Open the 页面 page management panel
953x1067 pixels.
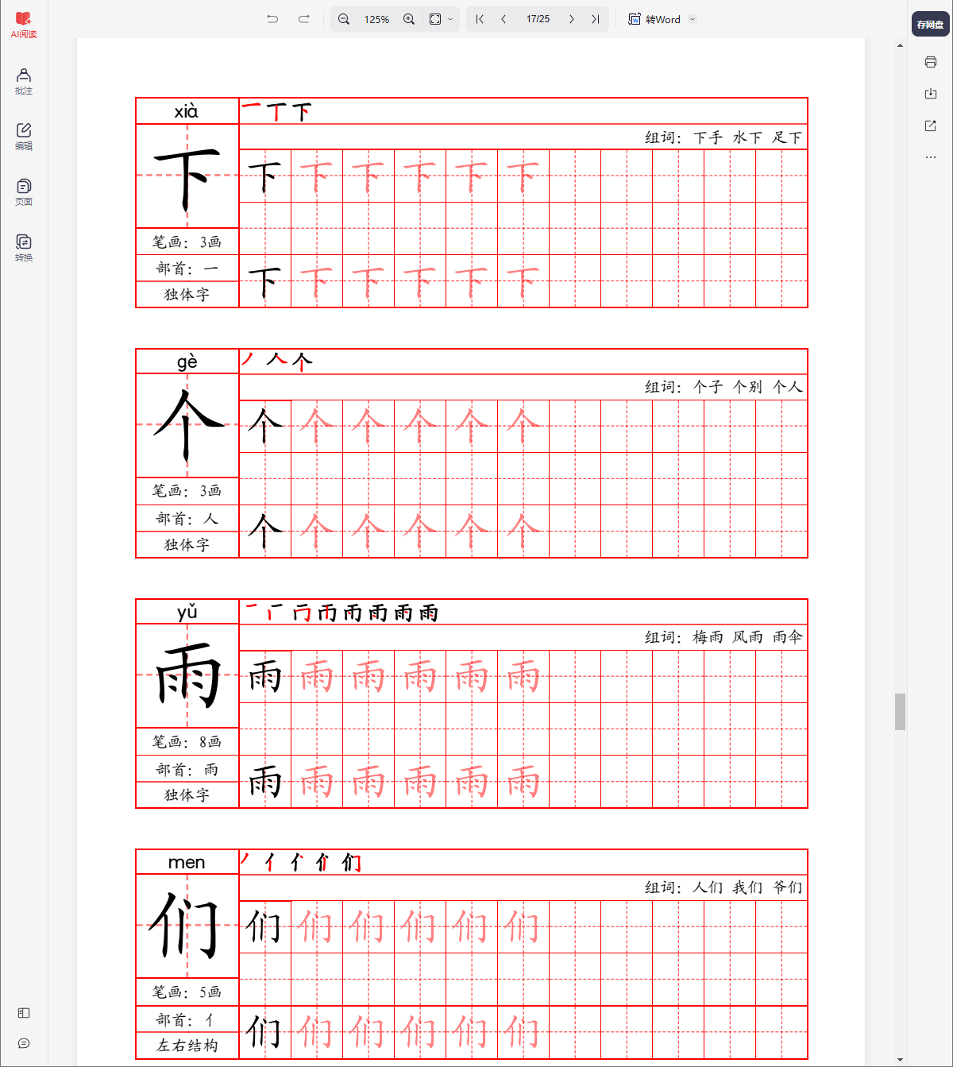tap(23, 191)
